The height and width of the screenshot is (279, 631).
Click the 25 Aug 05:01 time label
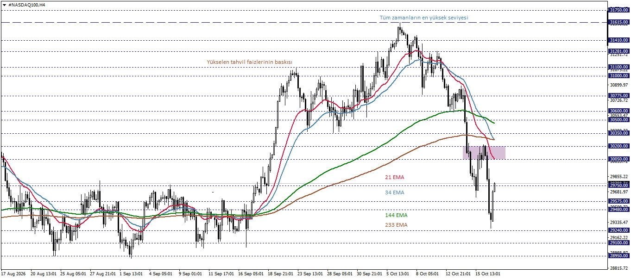[73, 274]
